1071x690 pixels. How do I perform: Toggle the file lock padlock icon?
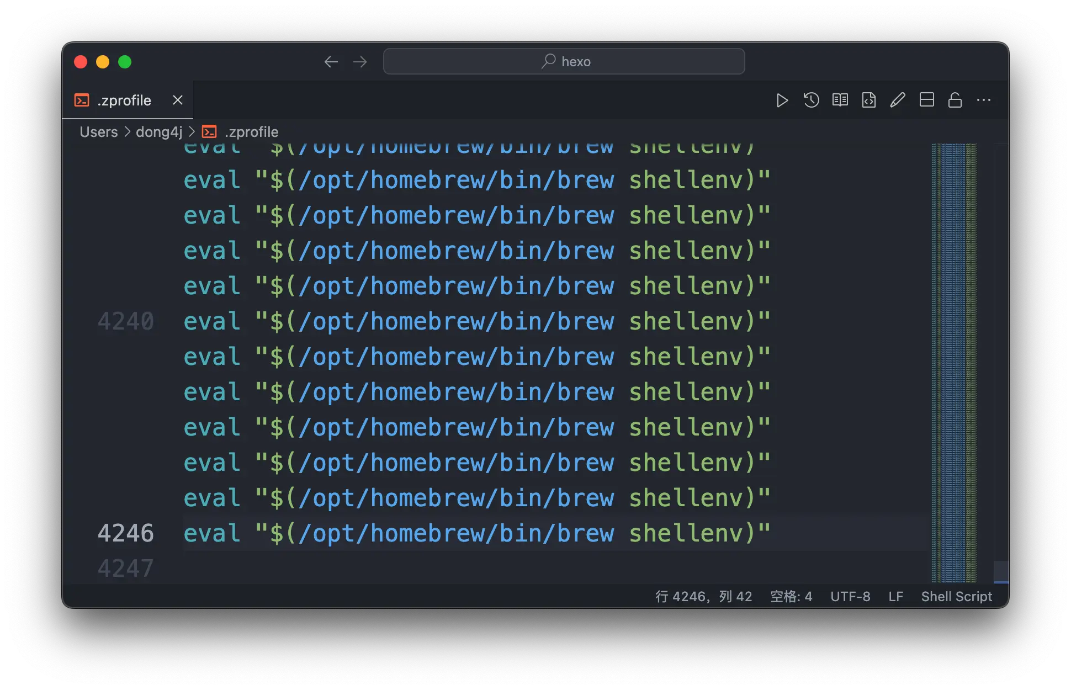point(955,100)
